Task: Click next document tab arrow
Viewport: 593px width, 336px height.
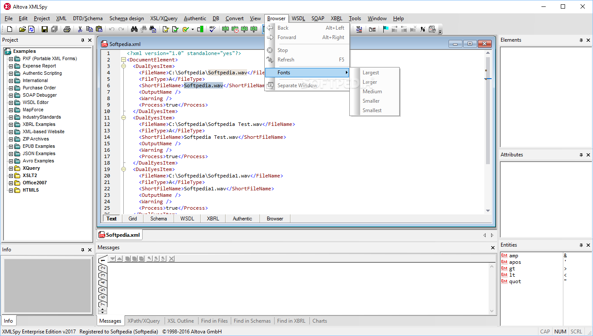Action: 492,235
